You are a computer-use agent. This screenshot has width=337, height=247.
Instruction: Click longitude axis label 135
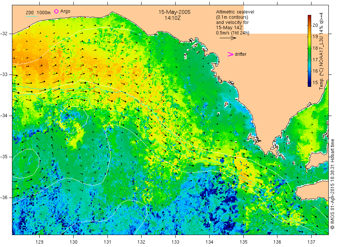point(243,242)
